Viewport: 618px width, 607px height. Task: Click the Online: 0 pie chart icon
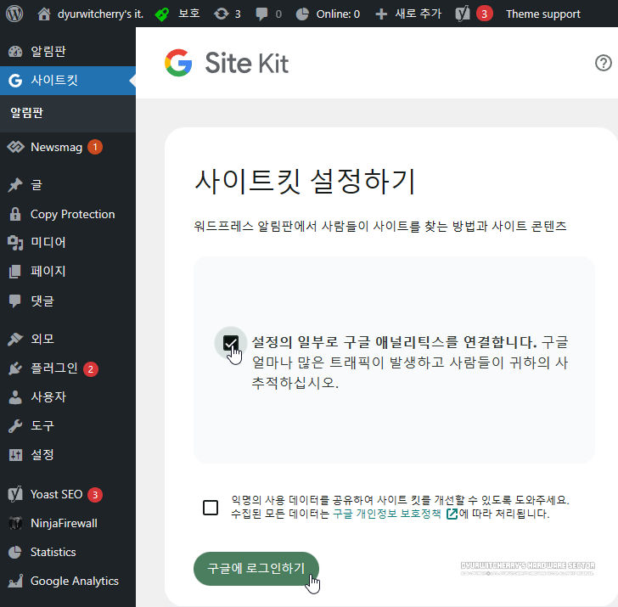[302, 14]
